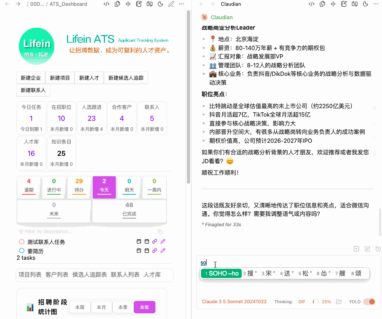Open chat history clock icon
This screenshot has width=382, height=319.
tap(378, 249)
